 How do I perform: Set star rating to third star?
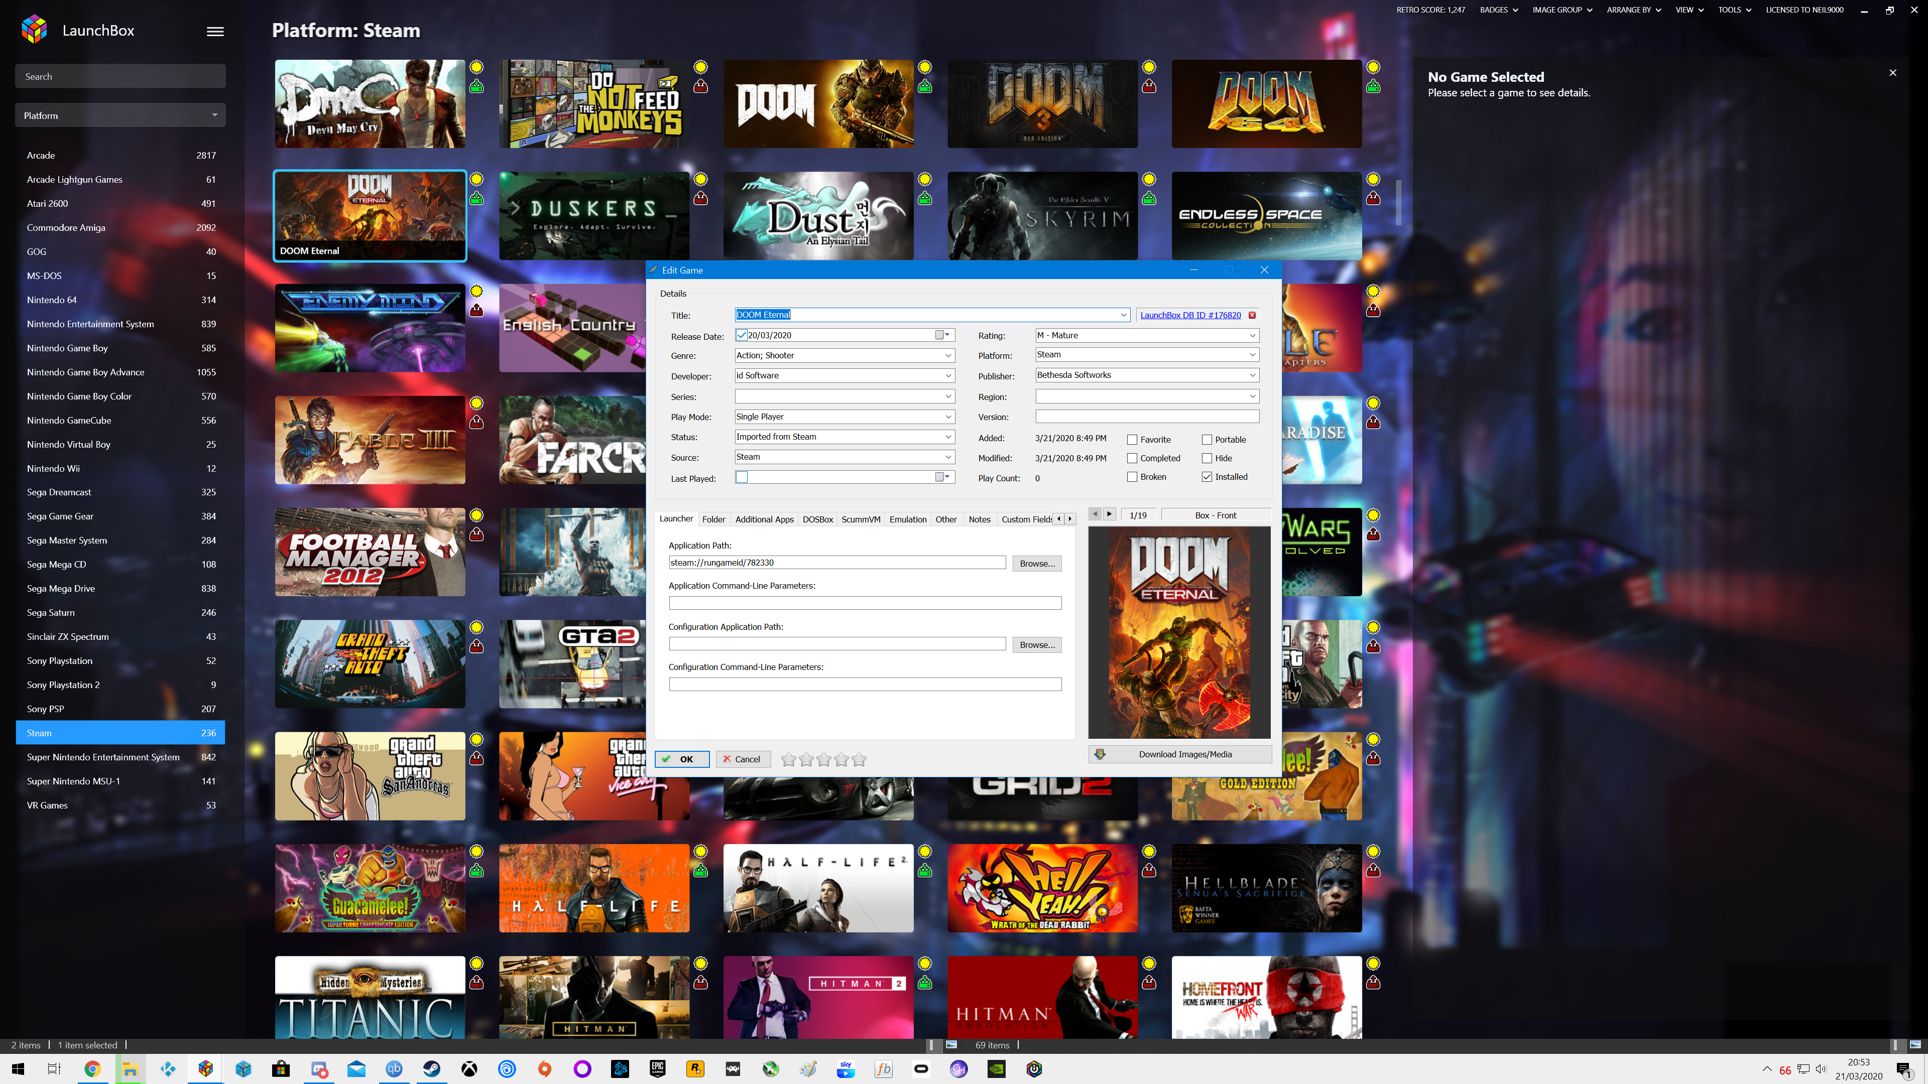824,759
